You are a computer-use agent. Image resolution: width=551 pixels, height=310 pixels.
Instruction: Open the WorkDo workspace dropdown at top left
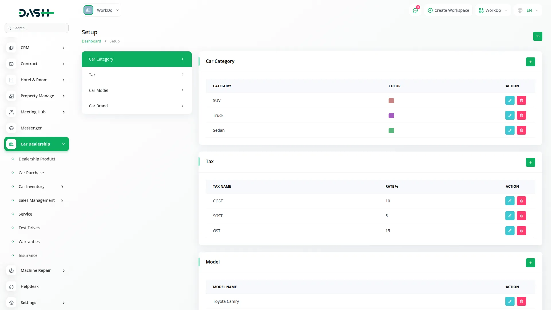tap(102, 10)
